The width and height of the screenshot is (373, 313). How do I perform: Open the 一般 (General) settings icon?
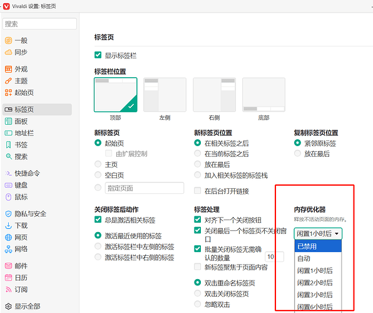tap(8, 41)
